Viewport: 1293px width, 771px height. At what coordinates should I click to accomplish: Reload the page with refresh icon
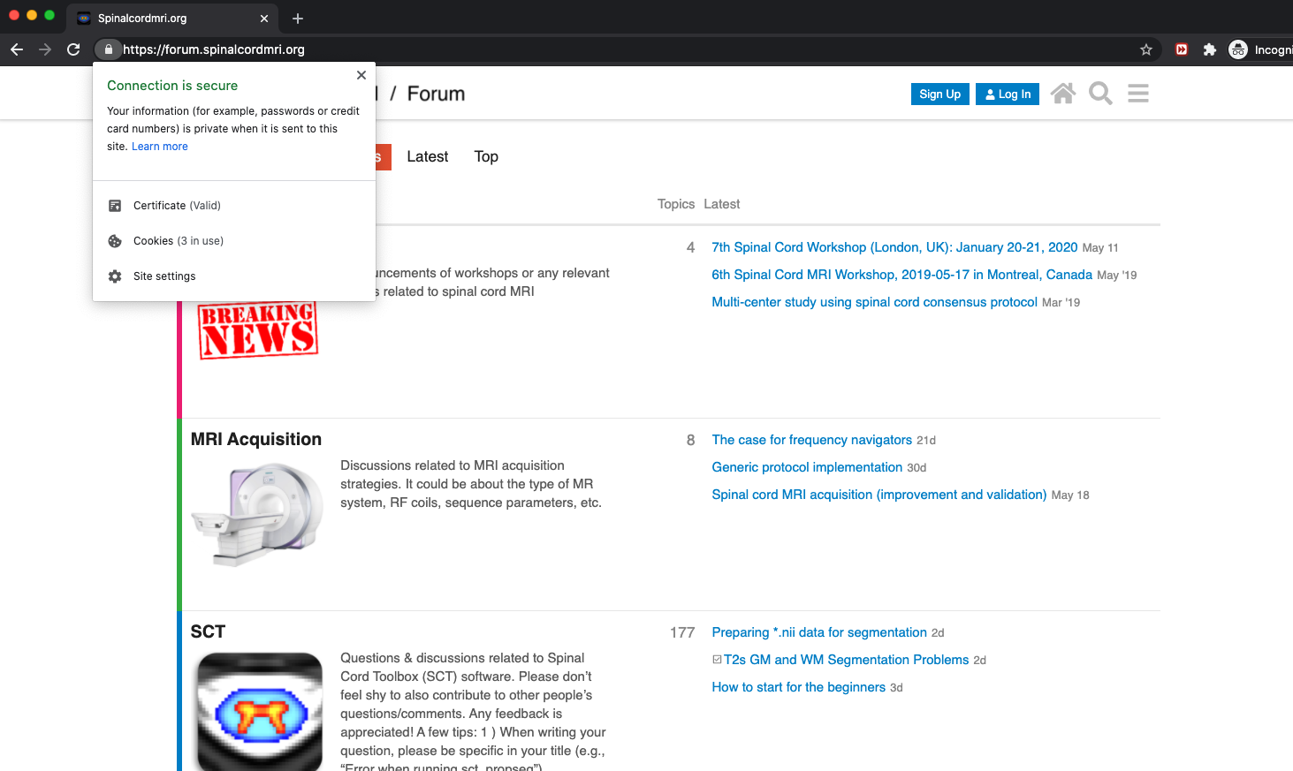coord(73,49)
